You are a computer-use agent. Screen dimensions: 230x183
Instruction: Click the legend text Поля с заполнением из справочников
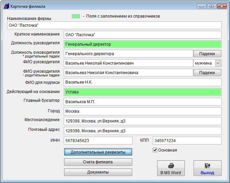(x=123, y=16)
